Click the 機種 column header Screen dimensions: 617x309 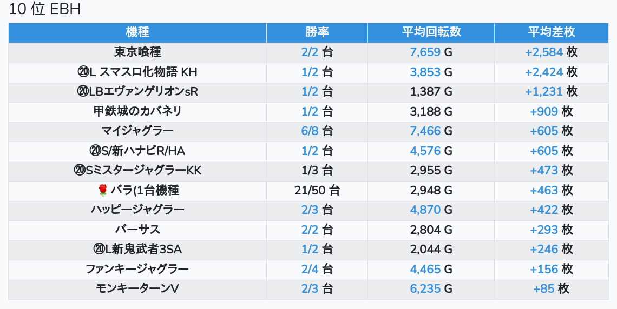click(x=137, y=32)
